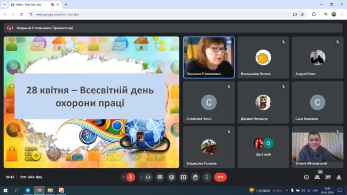This screenshot has width=347, height=195.
Task: Open Chrome from the taskbar
Action: [39, 190]
